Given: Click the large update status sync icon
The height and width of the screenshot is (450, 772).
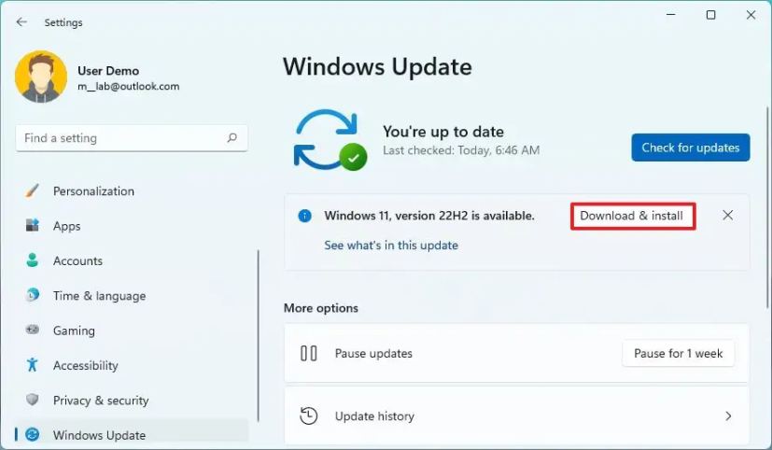Looking at the screenshot, I should point(330,140).
